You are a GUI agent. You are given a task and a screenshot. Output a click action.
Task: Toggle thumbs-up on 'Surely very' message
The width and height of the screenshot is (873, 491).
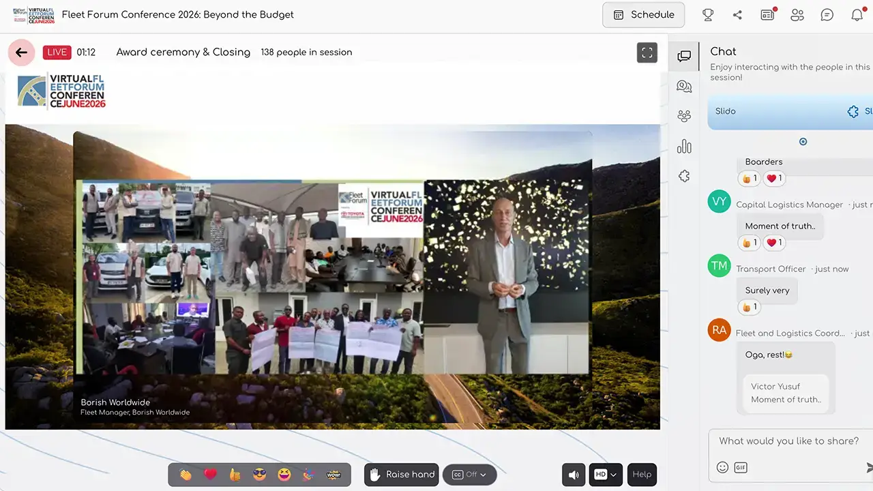(750, 307)
